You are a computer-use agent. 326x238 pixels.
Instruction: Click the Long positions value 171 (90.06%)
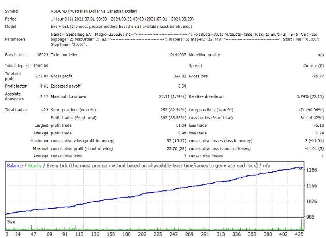tap(311, 110)
